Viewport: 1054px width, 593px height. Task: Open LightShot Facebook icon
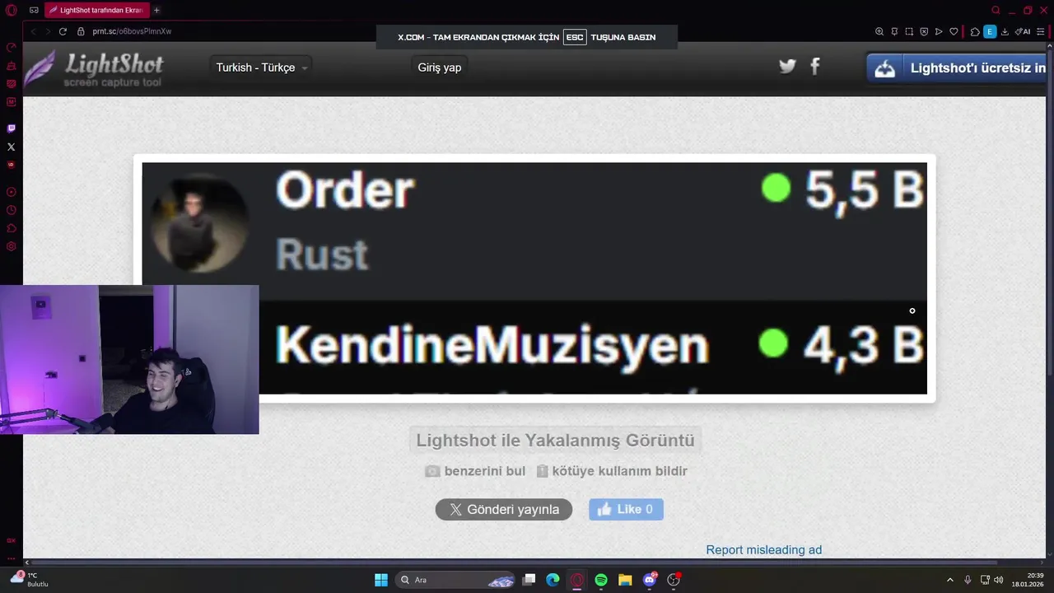point(815,66)
